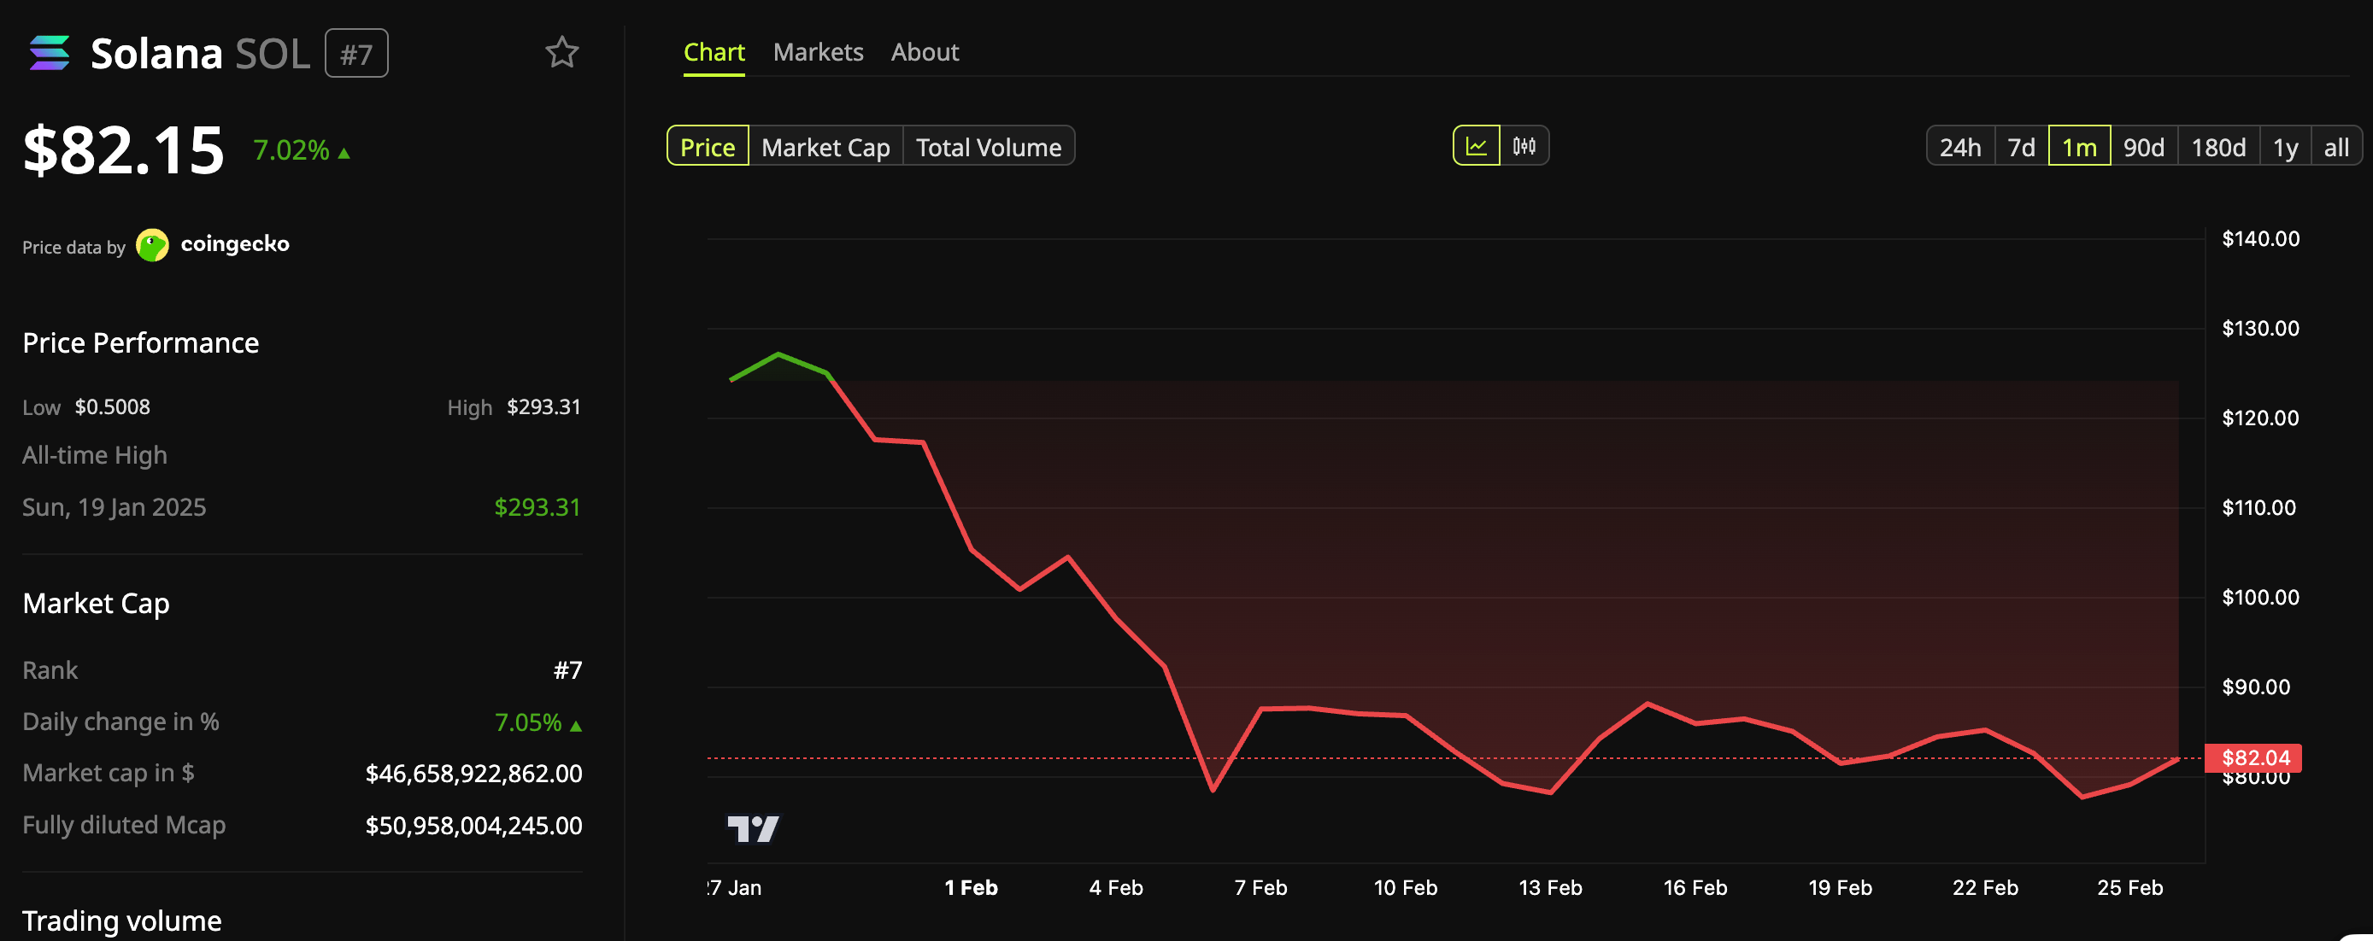Show all-time price history
The height and width of the screenshot is (941, 2373).
(2336, 145)
